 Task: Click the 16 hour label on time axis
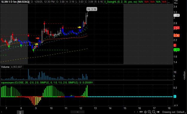click(x=139, y=108)
